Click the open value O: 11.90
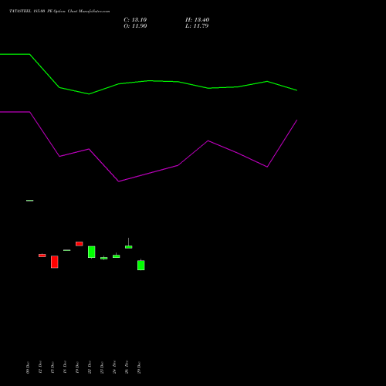Screen dimensions: 386x386 pos(135,26)
